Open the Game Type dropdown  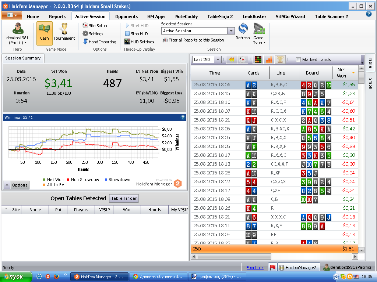click(259, 34)
